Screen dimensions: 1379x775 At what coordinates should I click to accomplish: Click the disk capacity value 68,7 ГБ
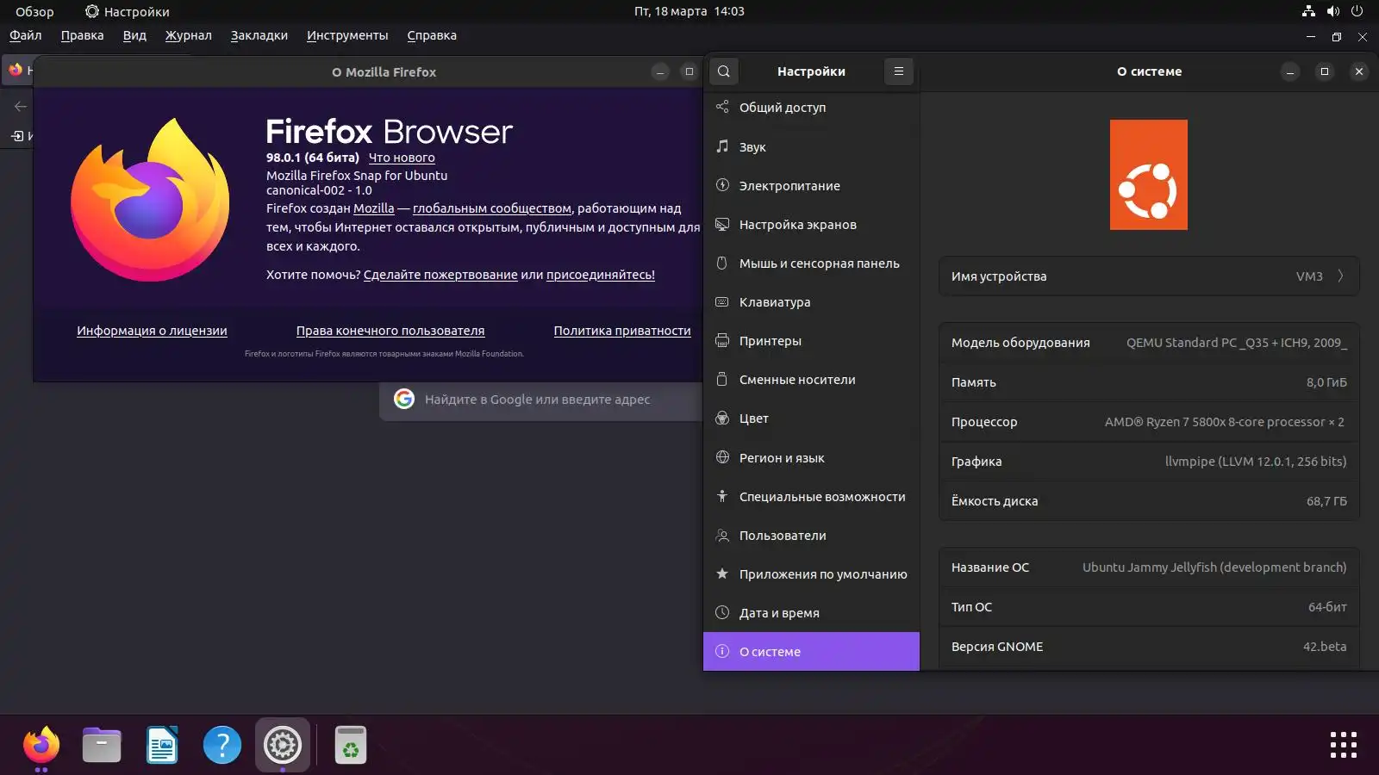1326,501
